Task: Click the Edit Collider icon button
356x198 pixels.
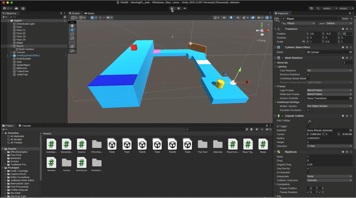Action: [309, 121]
